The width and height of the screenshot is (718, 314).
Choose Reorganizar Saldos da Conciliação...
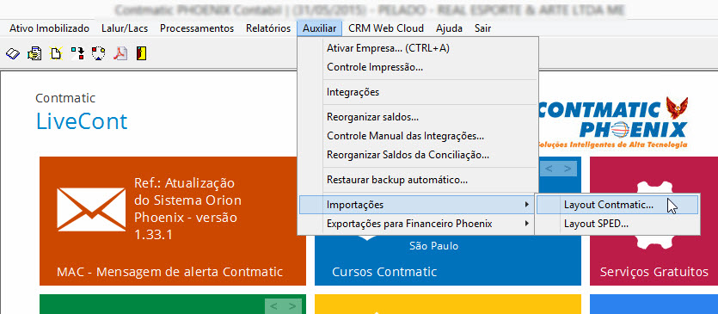tap(418, 156)
